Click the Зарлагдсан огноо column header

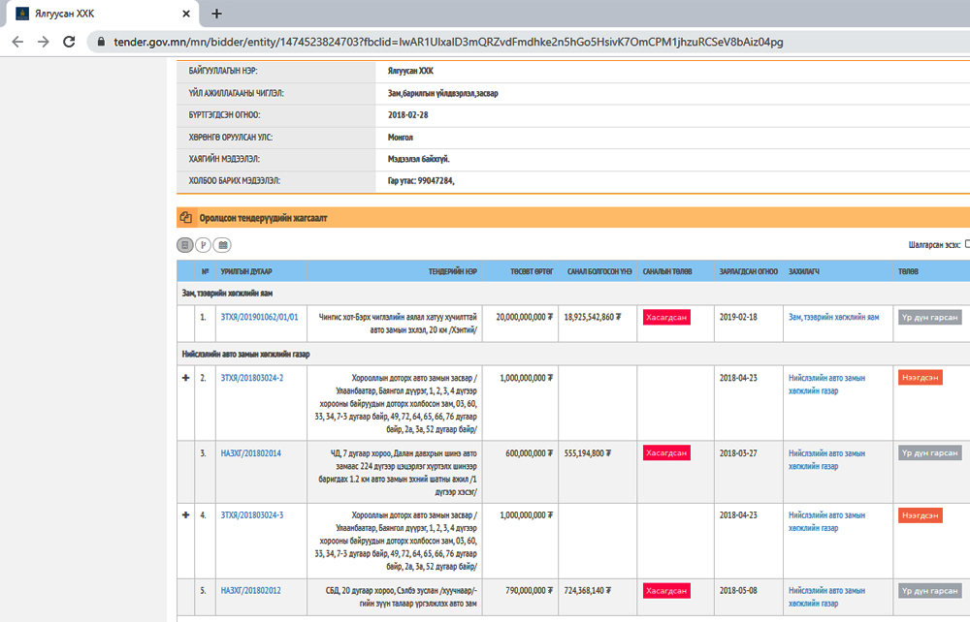tap(748, 272)
